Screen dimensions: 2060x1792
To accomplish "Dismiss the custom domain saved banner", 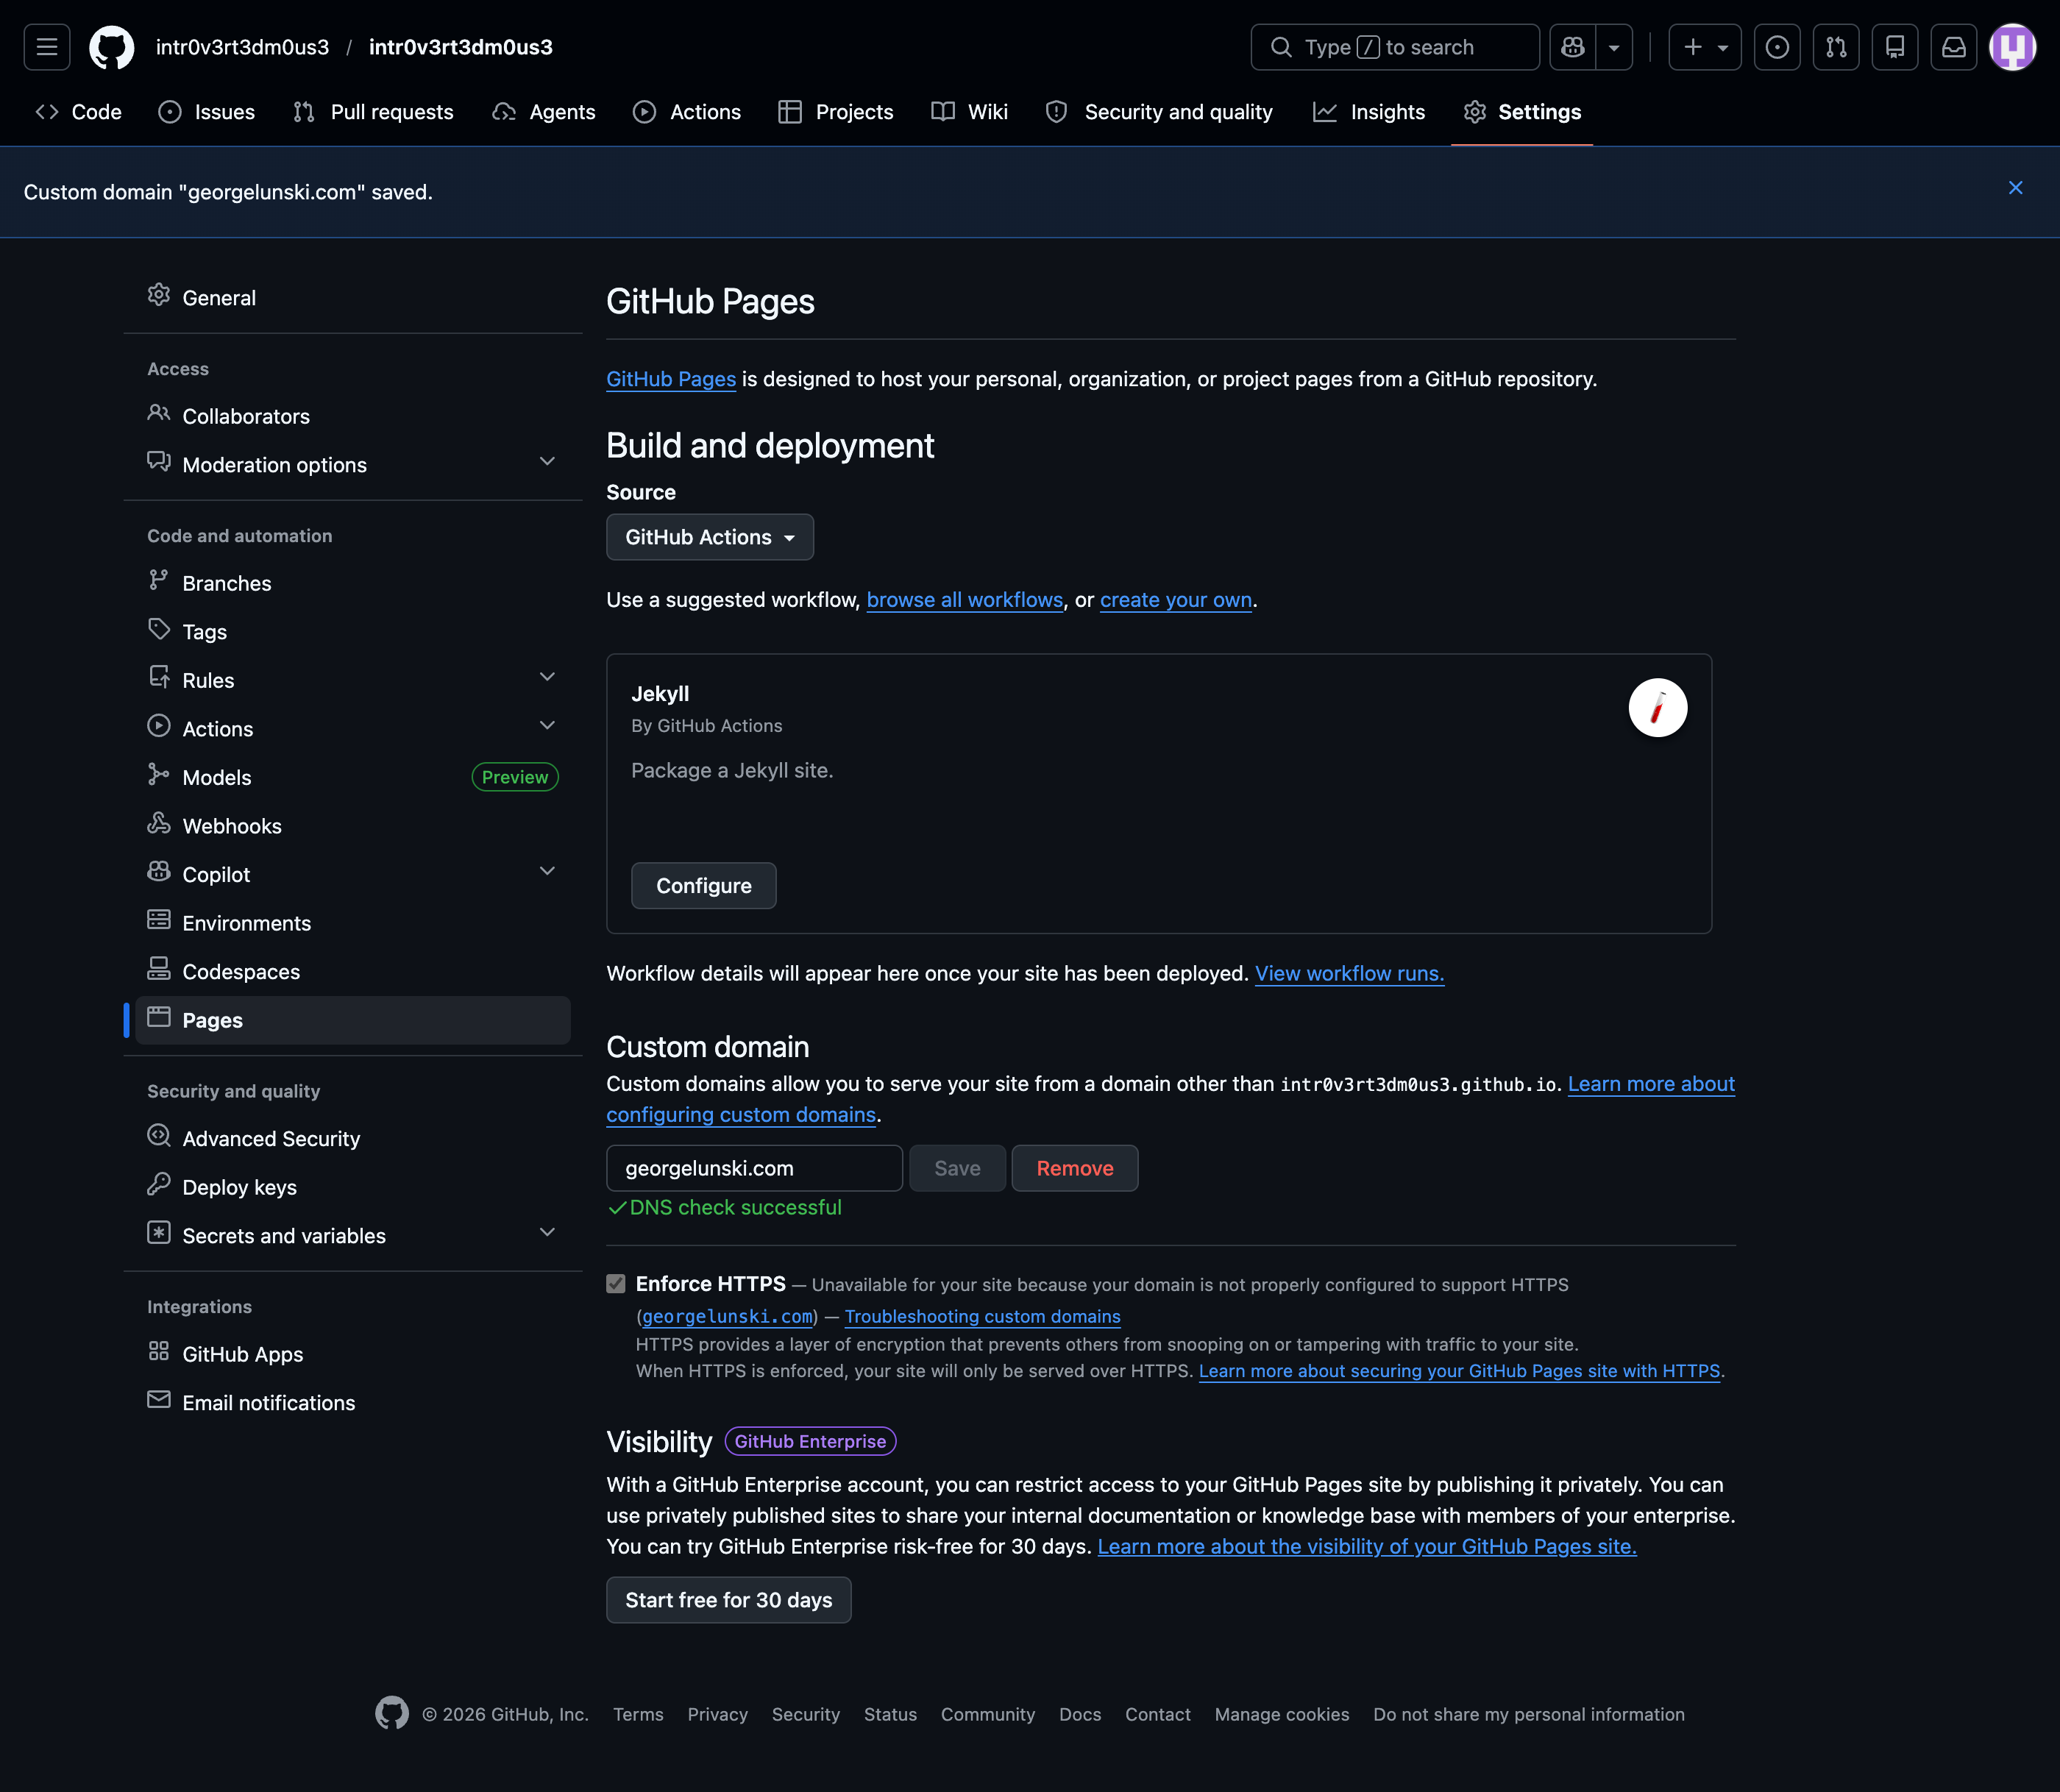I will coord(2015,188).
